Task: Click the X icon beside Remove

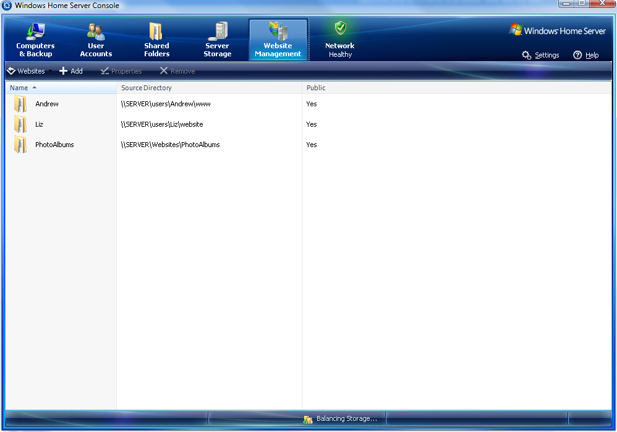Action: pos(164,70)
